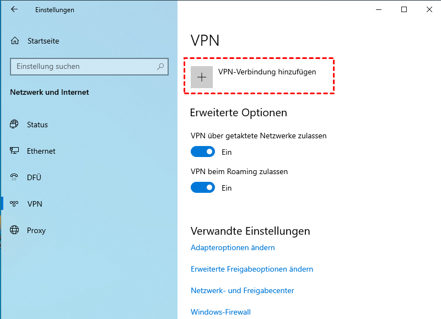Click the search magnifier icon
441x319 pixels.
160,67
